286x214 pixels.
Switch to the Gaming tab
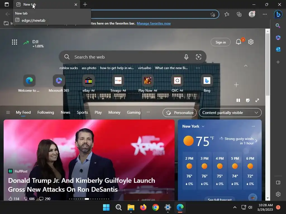click(134, 113)
